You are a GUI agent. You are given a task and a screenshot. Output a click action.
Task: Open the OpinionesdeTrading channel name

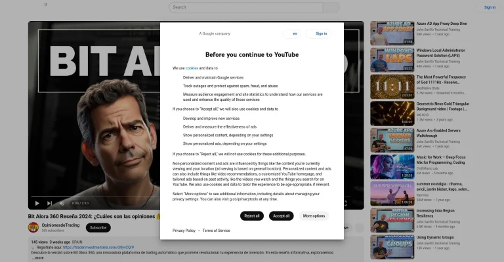click(60, 225)
